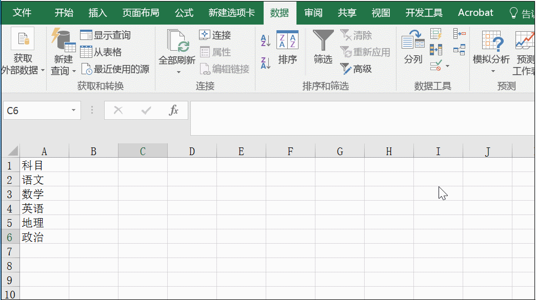Screen dimensions: 536x300
Task: Select cell containing 语文
Action: click(45, 180)
